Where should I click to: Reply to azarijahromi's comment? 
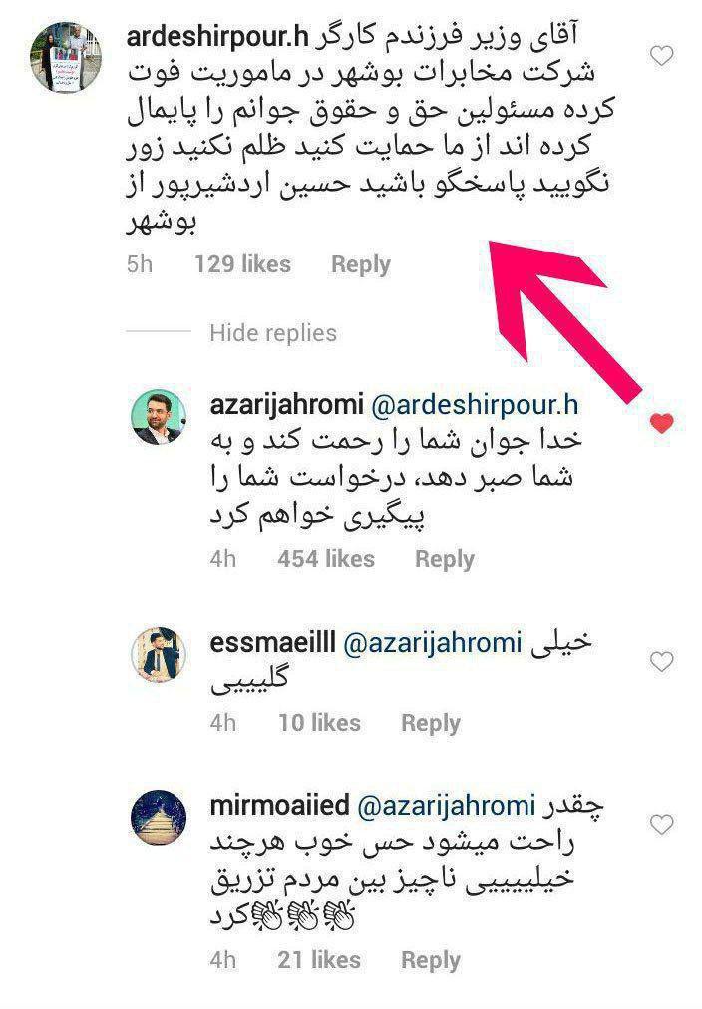click(444, 559)
